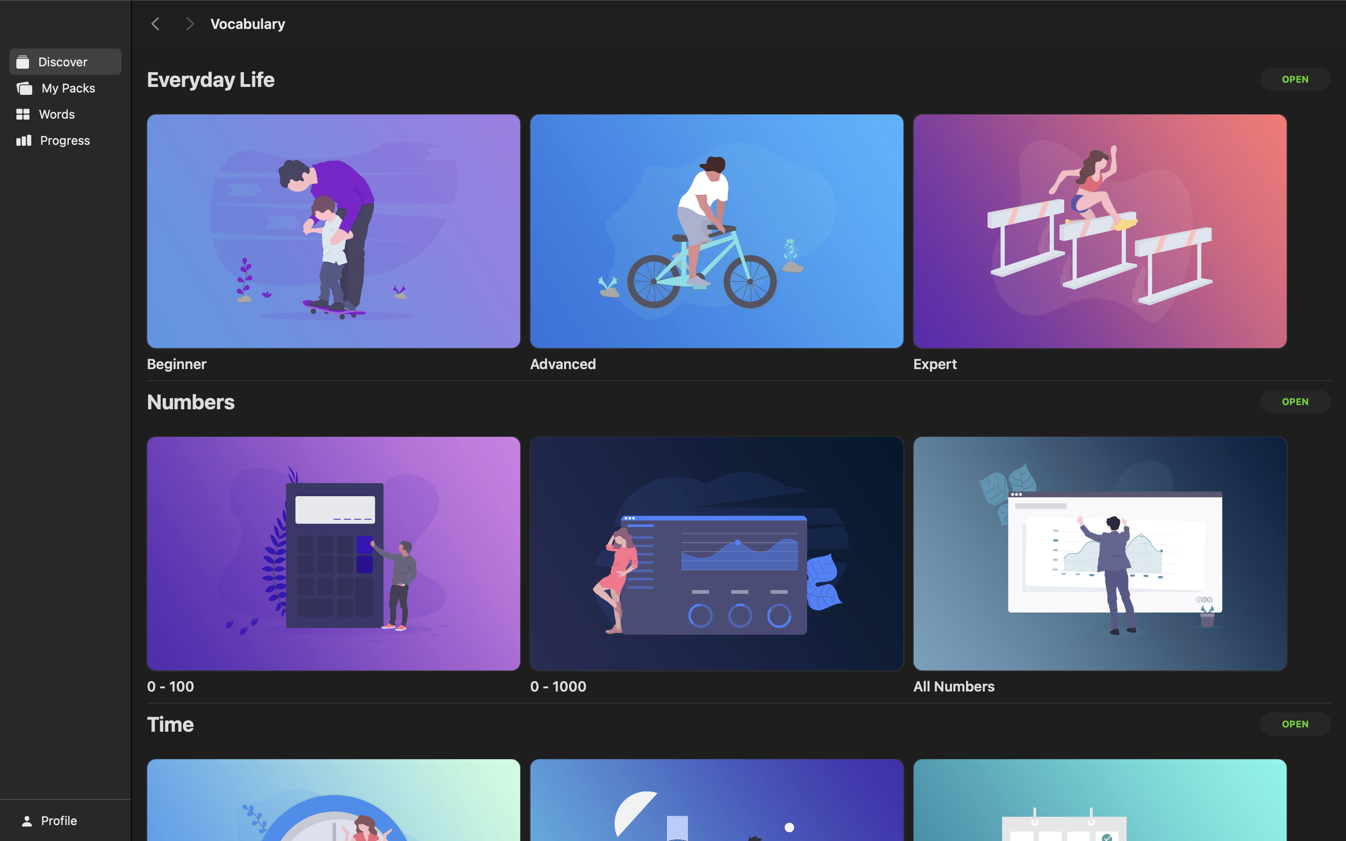Open the Time category
This screenshot has width=1346, height=841.
point(1295,724)
